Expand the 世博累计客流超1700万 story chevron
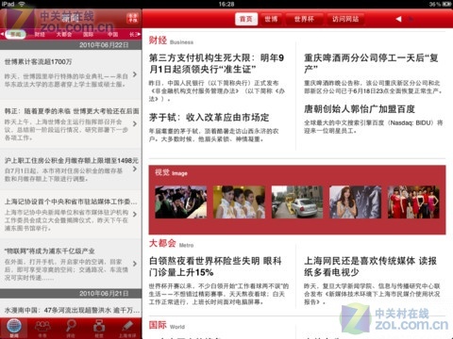This screenshot has height=339, width=453. coord(135,74)
